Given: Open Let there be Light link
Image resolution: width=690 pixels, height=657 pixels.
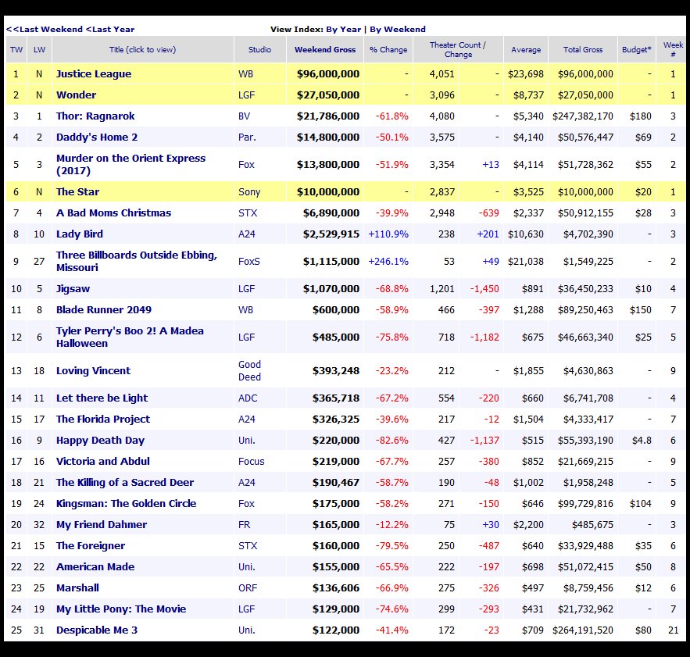Looking at the screenshot, I should click(102, 398).
